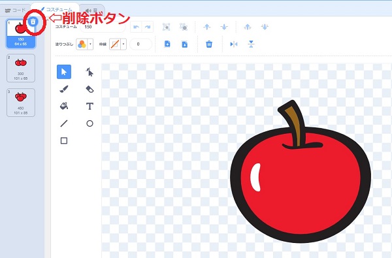Screen dimensions: 392x258
Task: Flip the selection horizontally
Action: pyautogui.click(x=234, y=44)
